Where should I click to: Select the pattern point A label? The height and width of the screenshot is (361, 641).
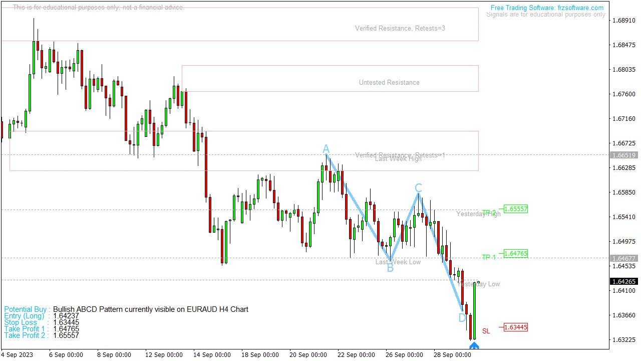tap(326, 149)
